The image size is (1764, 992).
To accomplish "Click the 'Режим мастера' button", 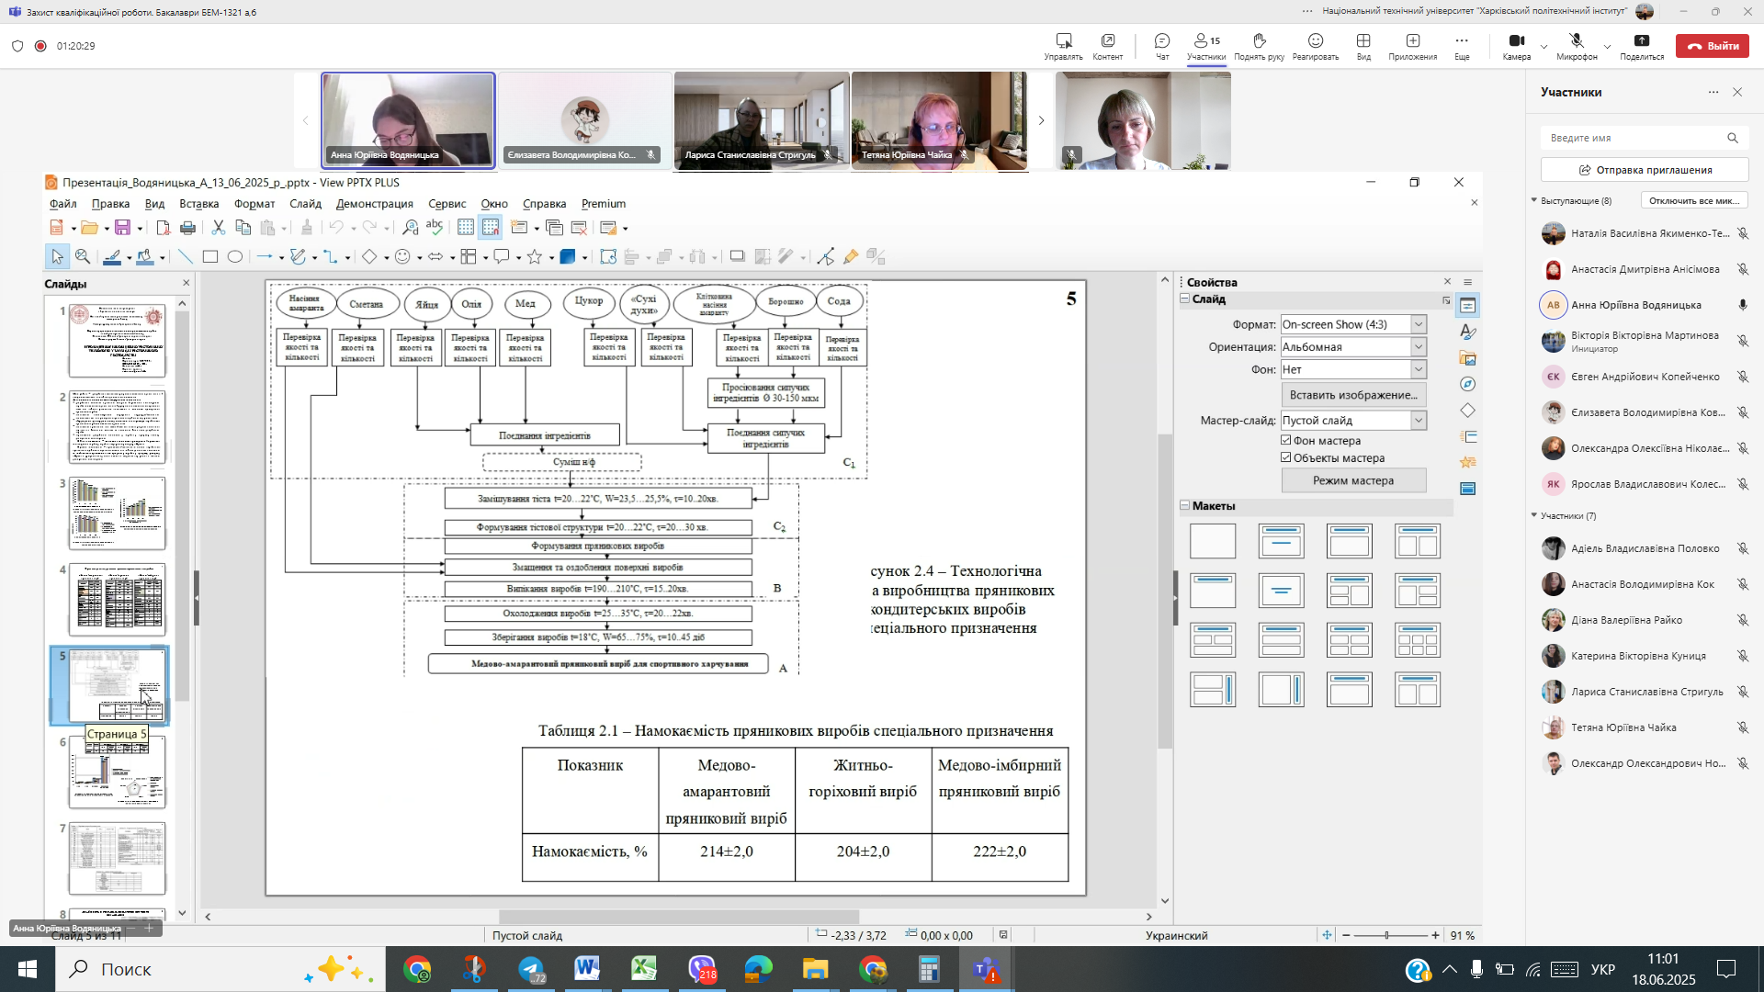I will coord(1352,480).
